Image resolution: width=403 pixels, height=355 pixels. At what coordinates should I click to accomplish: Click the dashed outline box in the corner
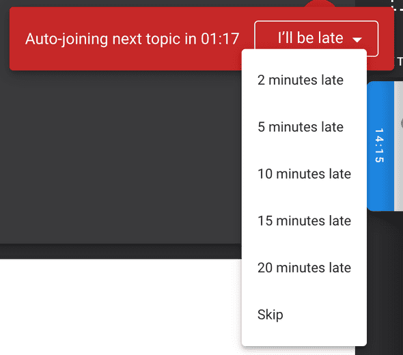[397, 5]
